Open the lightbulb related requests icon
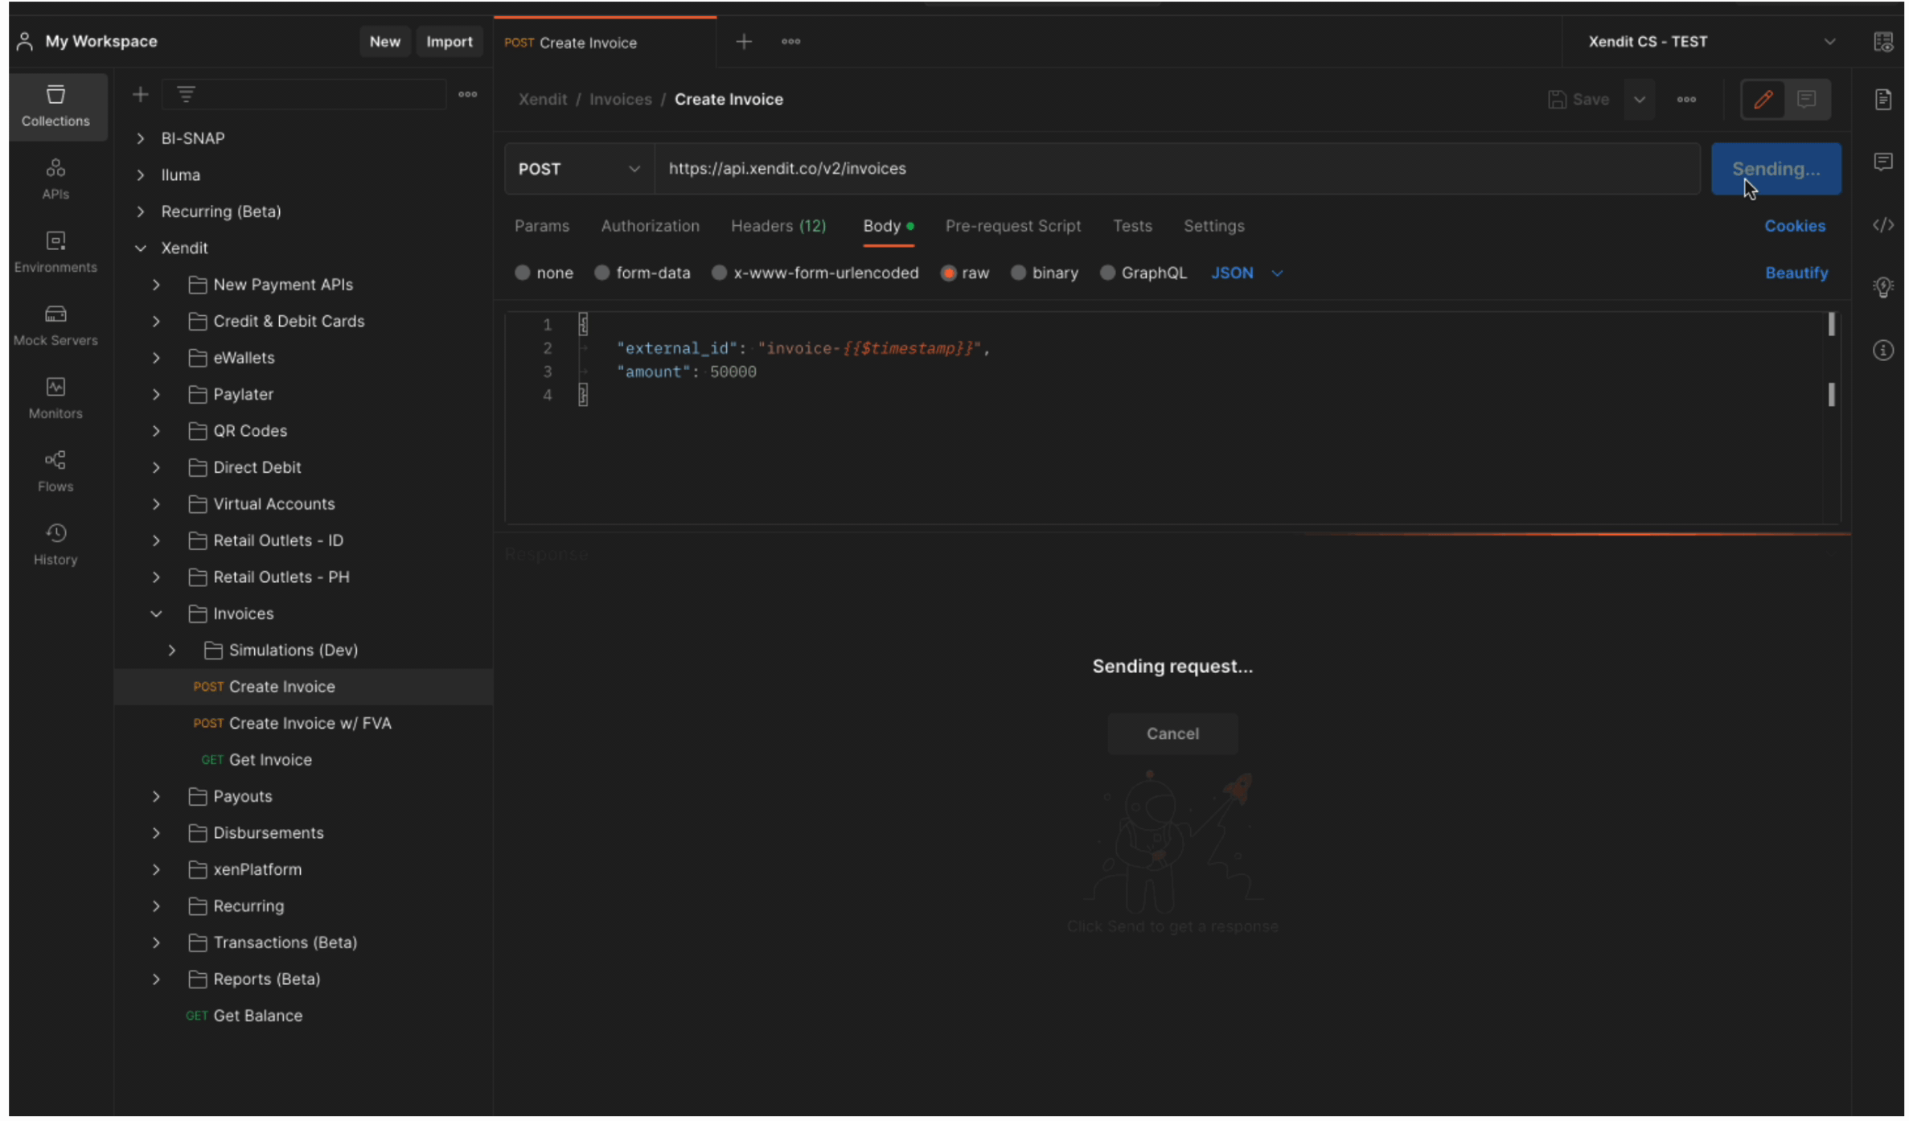The image size is (1909, 1121). coord(1883,287)
